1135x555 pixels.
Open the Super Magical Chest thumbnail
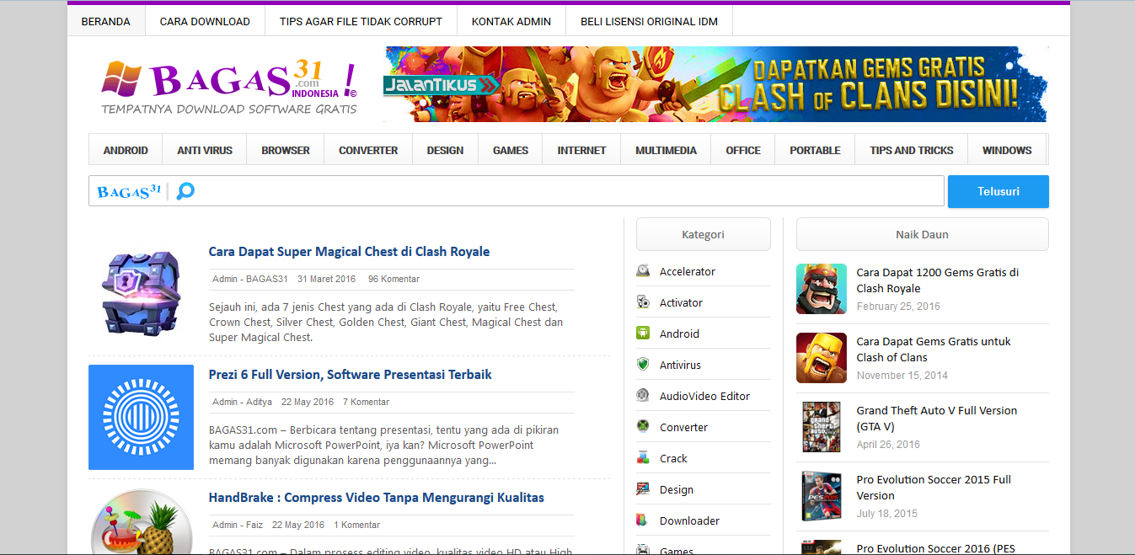141,292
